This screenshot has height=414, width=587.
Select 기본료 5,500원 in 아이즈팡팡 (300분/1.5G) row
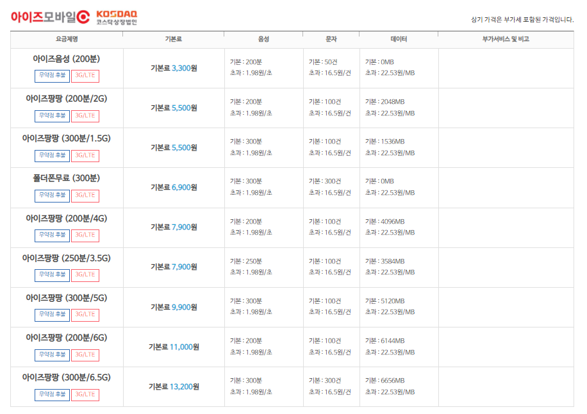pos(174,147)
